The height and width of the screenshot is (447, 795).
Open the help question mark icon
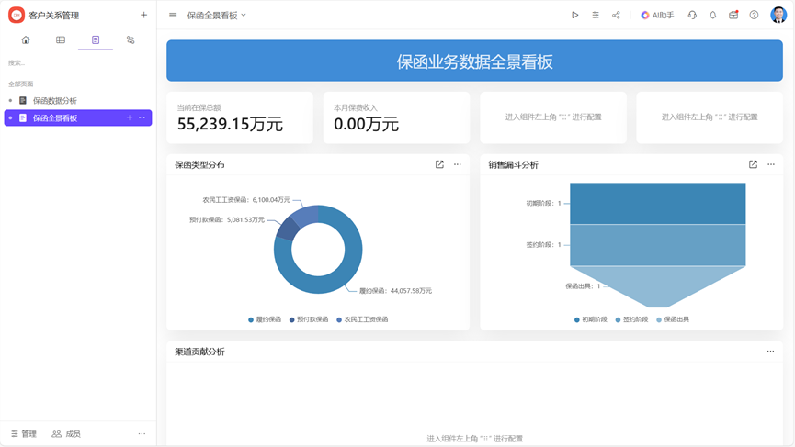tap(754, 16)
